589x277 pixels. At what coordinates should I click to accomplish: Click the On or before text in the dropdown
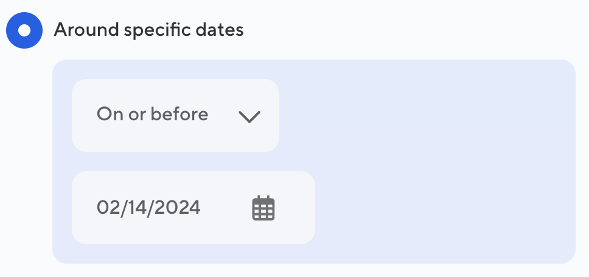coord(152,114)
